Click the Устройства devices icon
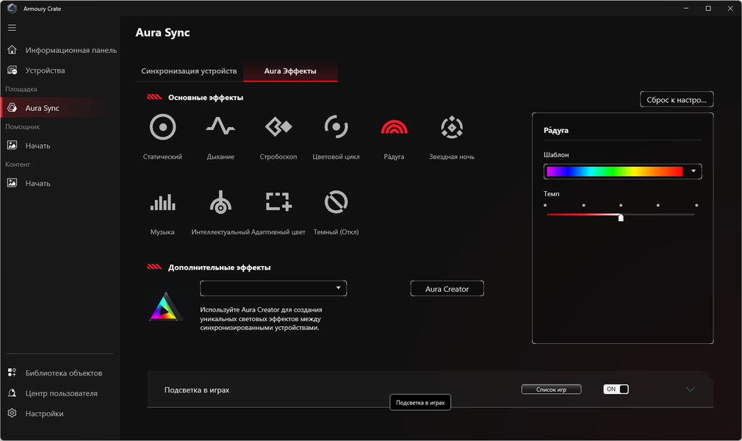 tap(12, 70)
